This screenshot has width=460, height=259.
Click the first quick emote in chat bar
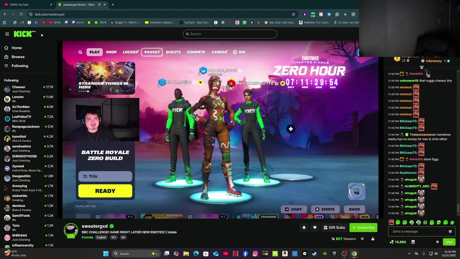pos(391,222)
